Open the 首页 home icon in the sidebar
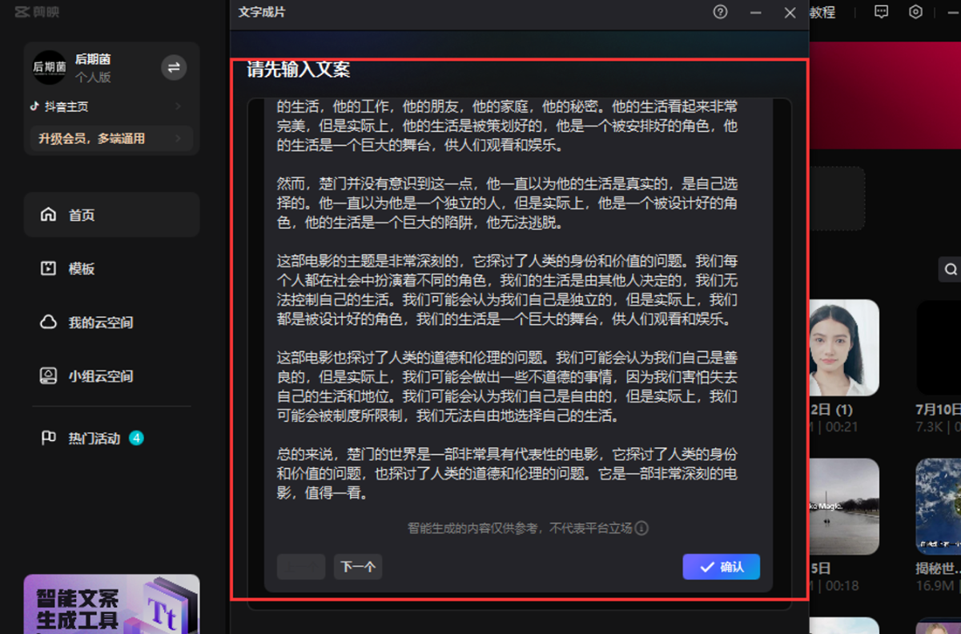The width and height of the screenshot is (961, 634). tap(50, 215)
